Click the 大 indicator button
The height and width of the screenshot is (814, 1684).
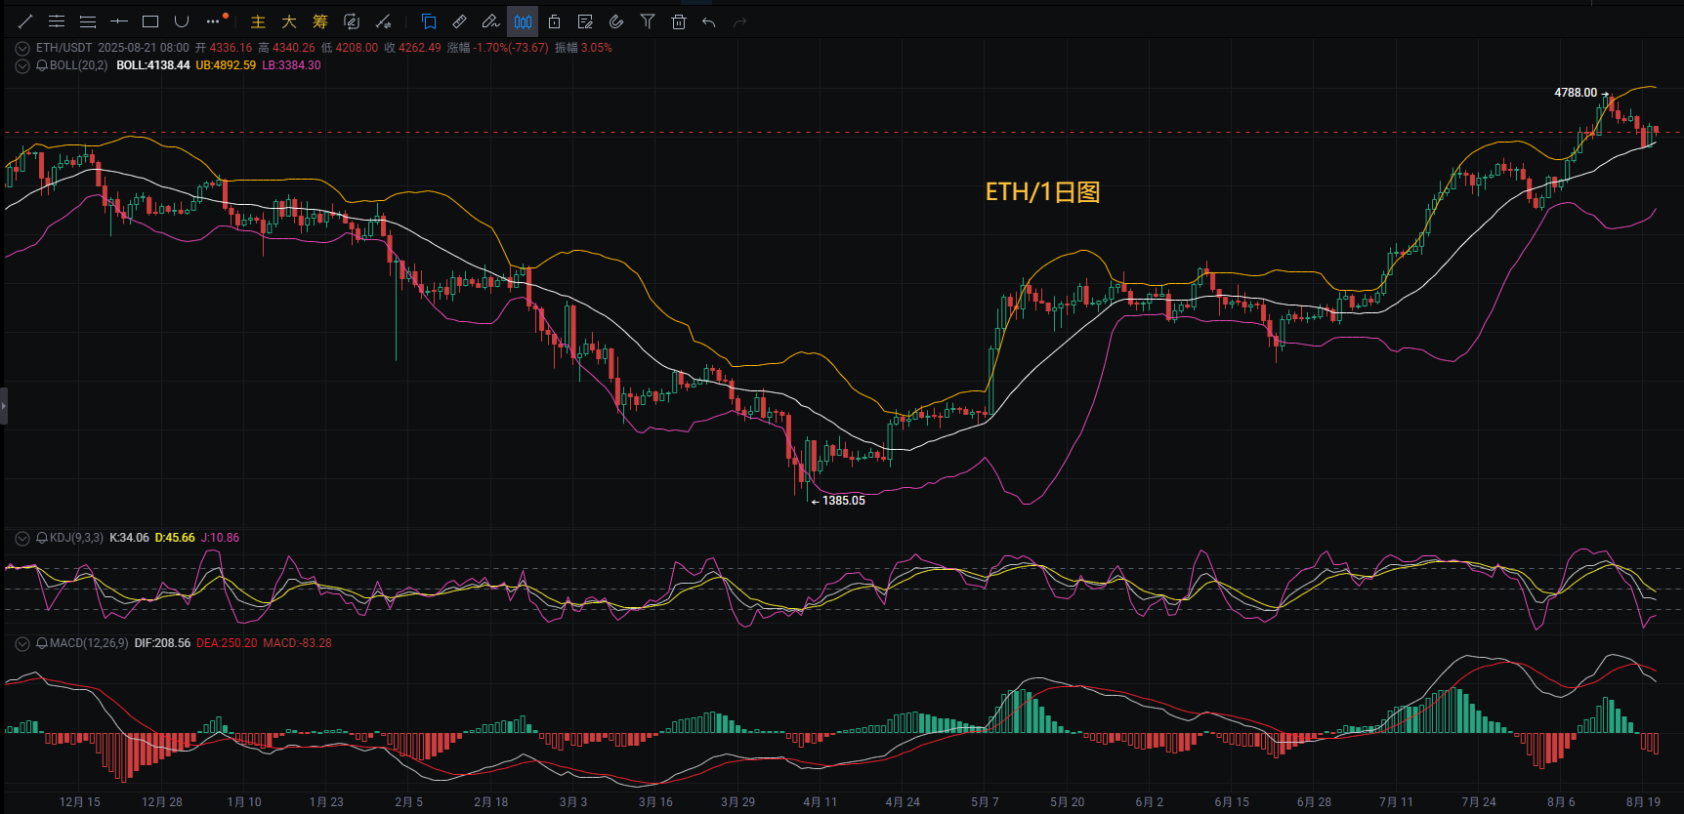point(289,21)
